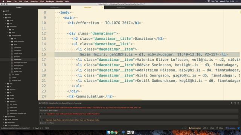Open the Window menu
This screenshot has height=135, width=241.
point(59,1)
